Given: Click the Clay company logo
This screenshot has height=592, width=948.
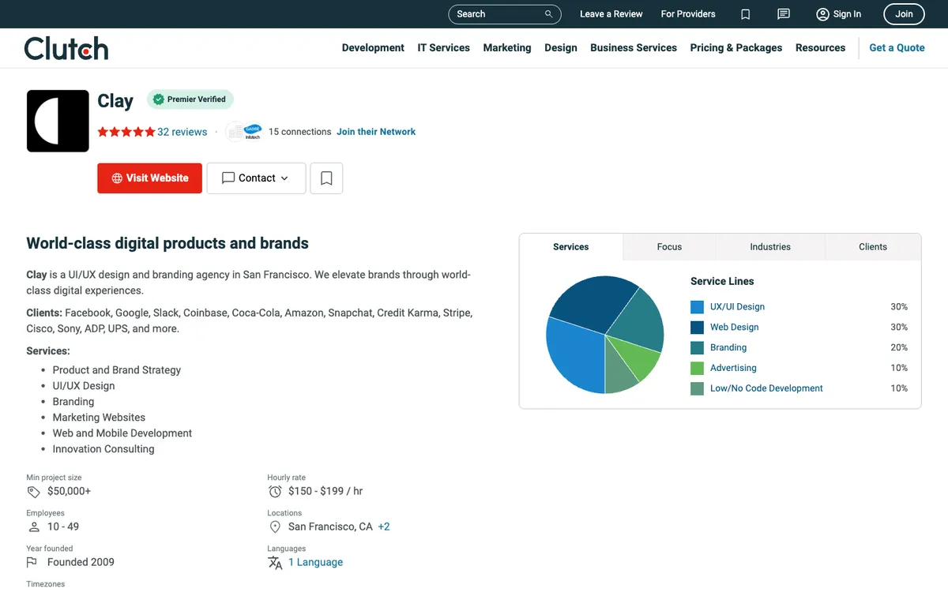Looking at the screenshot, I should [x=58, y=121].
